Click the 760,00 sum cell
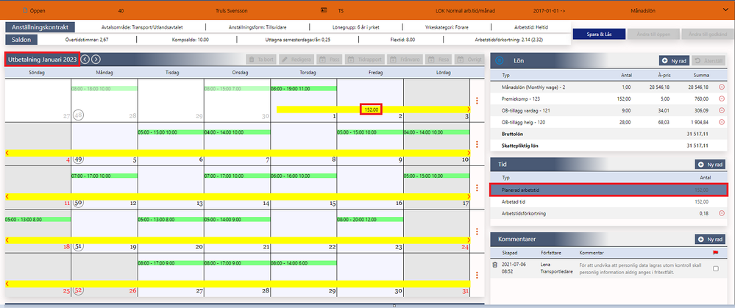The height and width of the screenshot is (308, 735). tap(701, 99)
